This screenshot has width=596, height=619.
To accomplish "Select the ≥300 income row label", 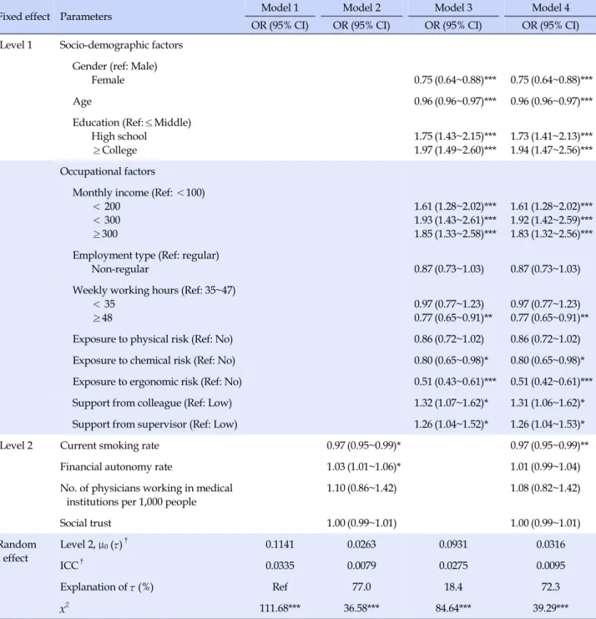I will 105,234.
